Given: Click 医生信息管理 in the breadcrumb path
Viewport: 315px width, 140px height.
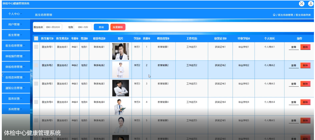Looking at the screenshot, I should pos(285,15).
